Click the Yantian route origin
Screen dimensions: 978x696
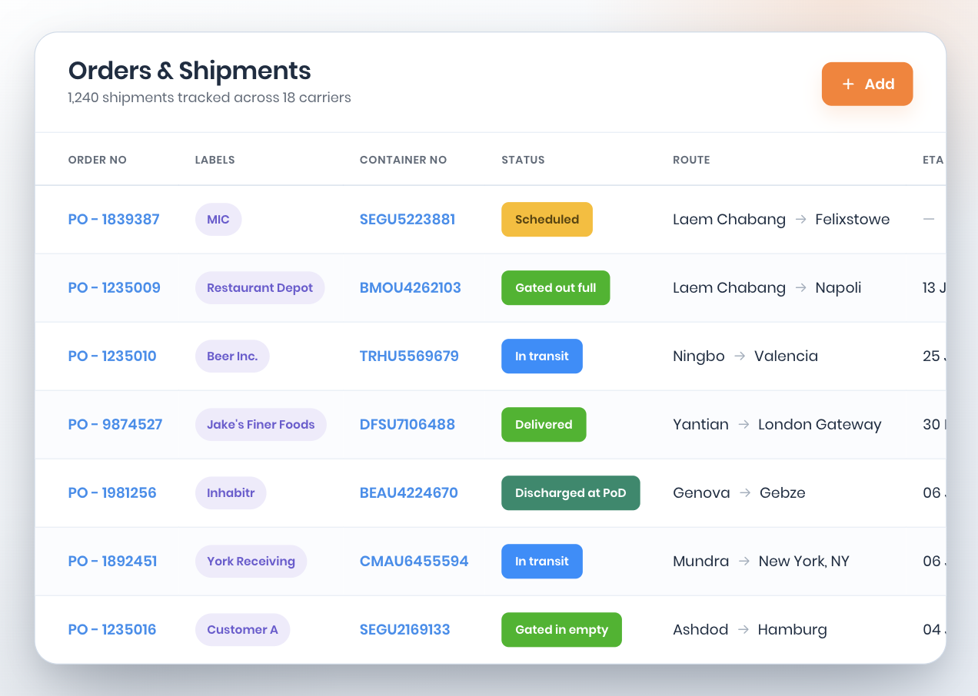[x=700, y=425]
